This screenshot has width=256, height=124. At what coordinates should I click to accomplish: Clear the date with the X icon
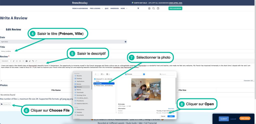125,41
